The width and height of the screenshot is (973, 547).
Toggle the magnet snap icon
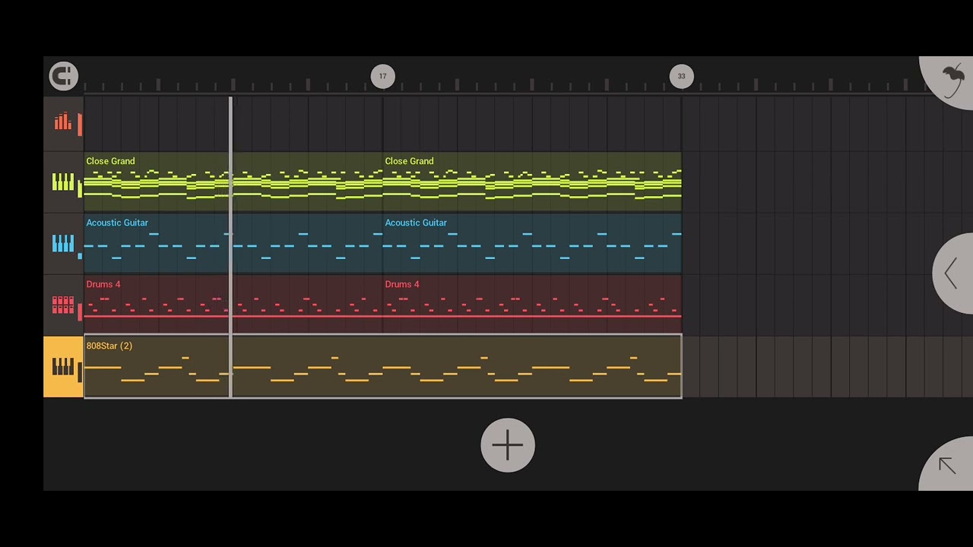63,76
